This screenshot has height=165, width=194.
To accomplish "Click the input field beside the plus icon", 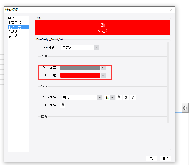I will 179,108.
